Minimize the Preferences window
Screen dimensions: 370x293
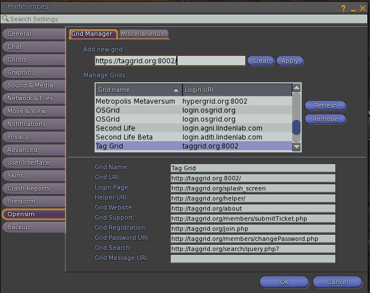[353, 10]
